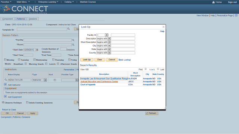239x134 pixels.
Task: Go to previous results with the arrow icon
Action: [146, 69]
